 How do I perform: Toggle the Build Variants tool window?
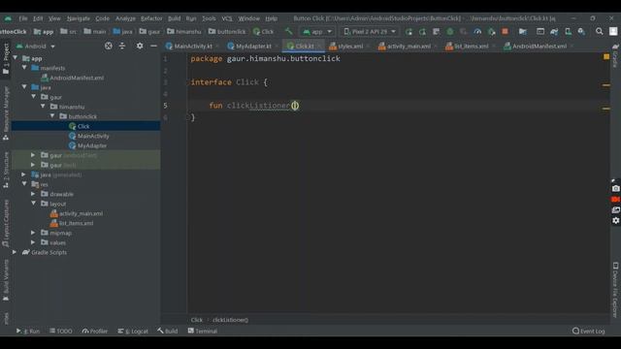point(6,280)
